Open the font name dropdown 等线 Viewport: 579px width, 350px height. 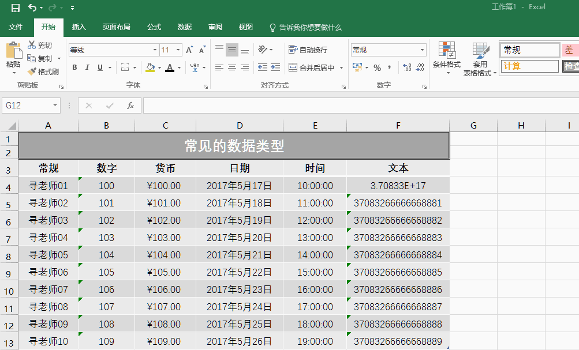(x=155, y=50)
